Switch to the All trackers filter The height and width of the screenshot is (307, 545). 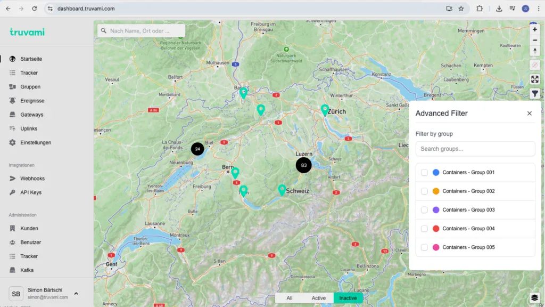coord(289,298)
